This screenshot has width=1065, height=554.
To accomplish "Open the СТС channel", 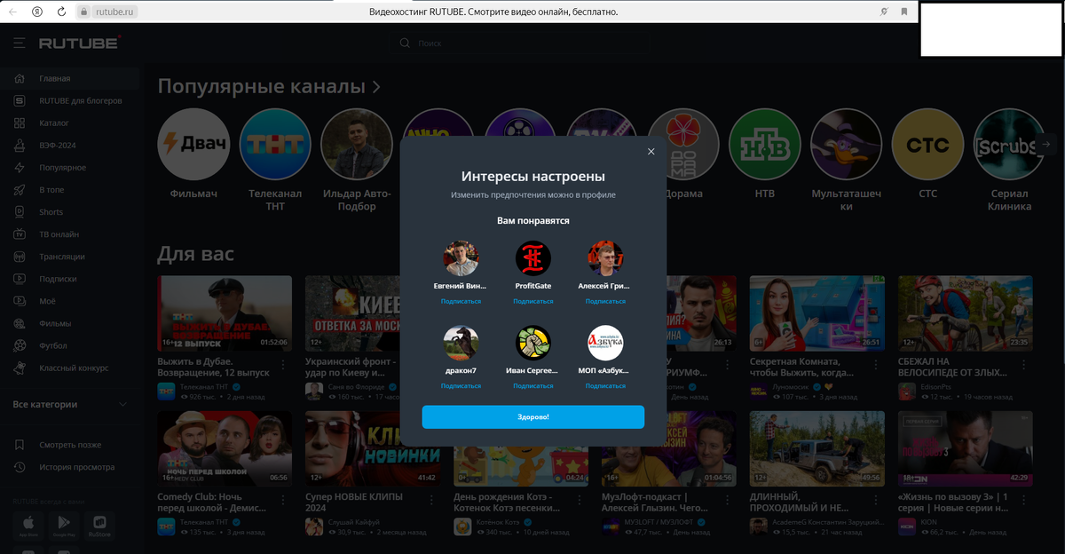I will (927, 144).
